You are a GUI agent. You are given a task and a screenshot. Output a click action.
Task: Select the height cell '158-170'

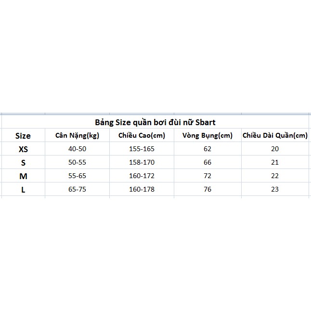click(142, 163)
